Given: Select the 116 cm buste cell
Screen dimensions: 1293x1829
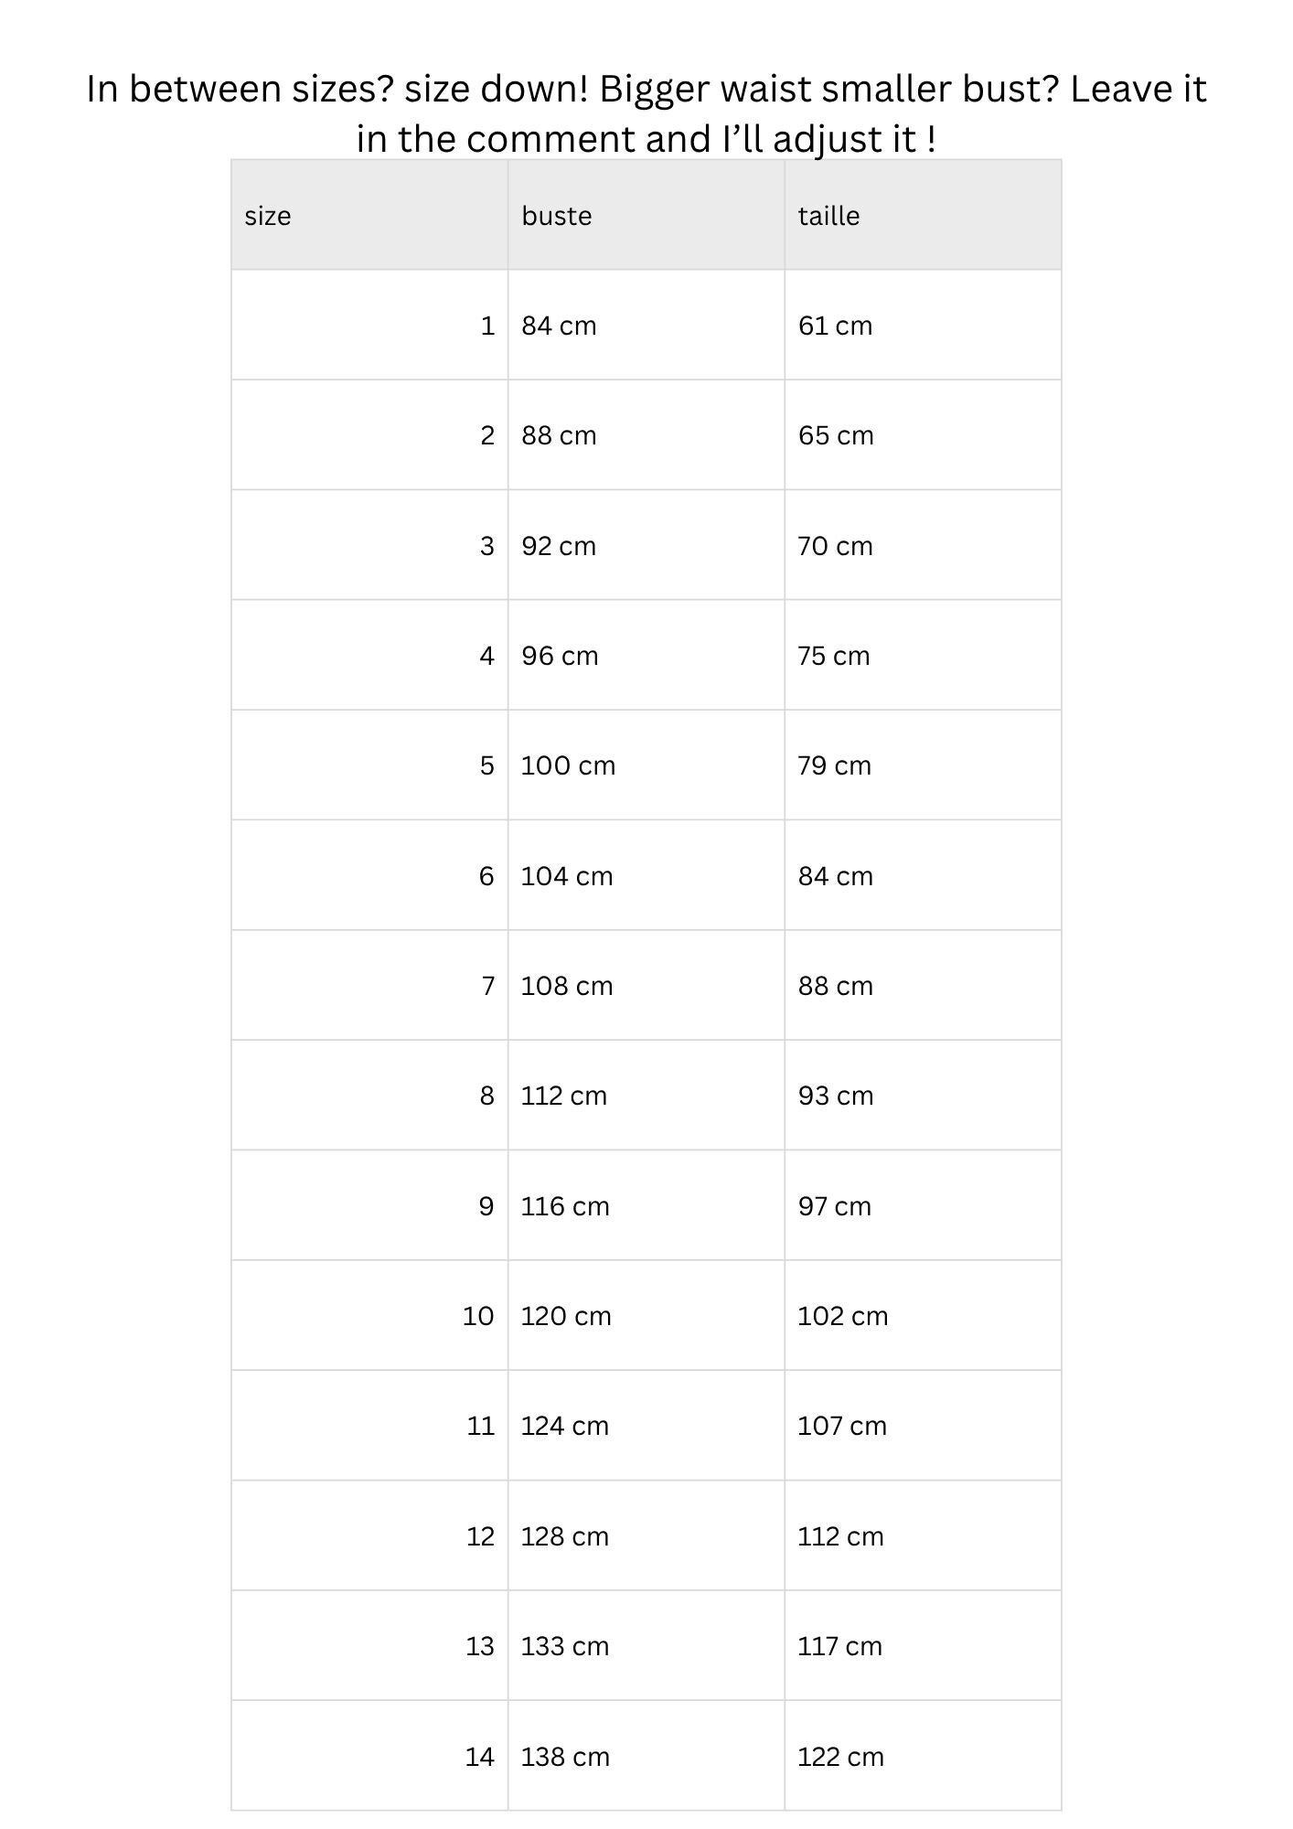Looking at the screenshot, I should point(646,1206).
